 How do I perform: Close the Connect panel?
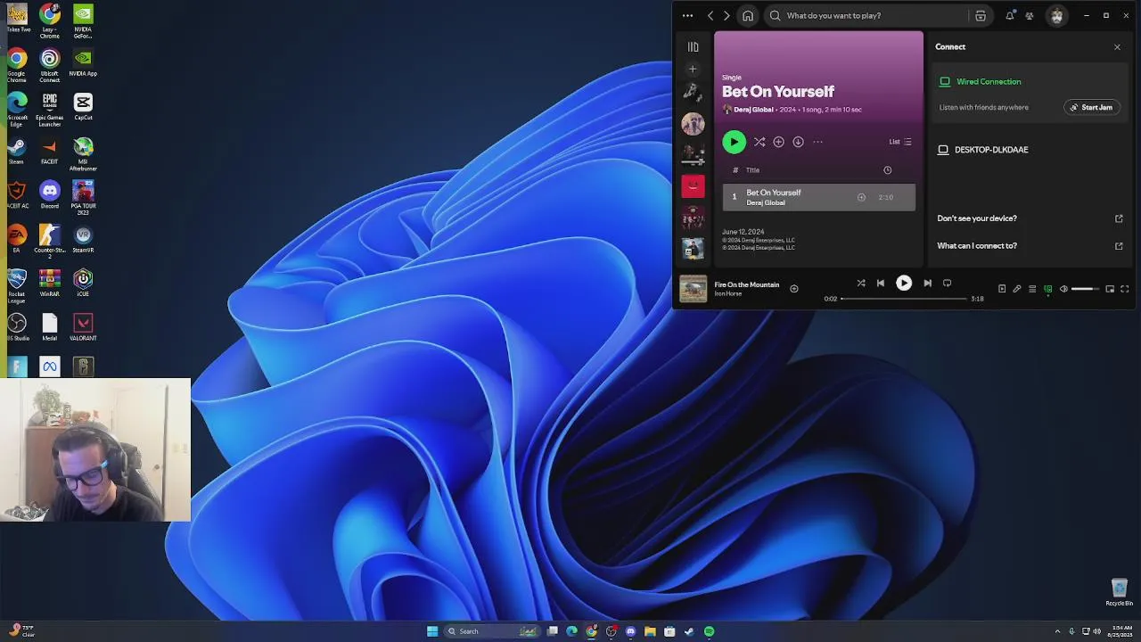pos(1117,46)
